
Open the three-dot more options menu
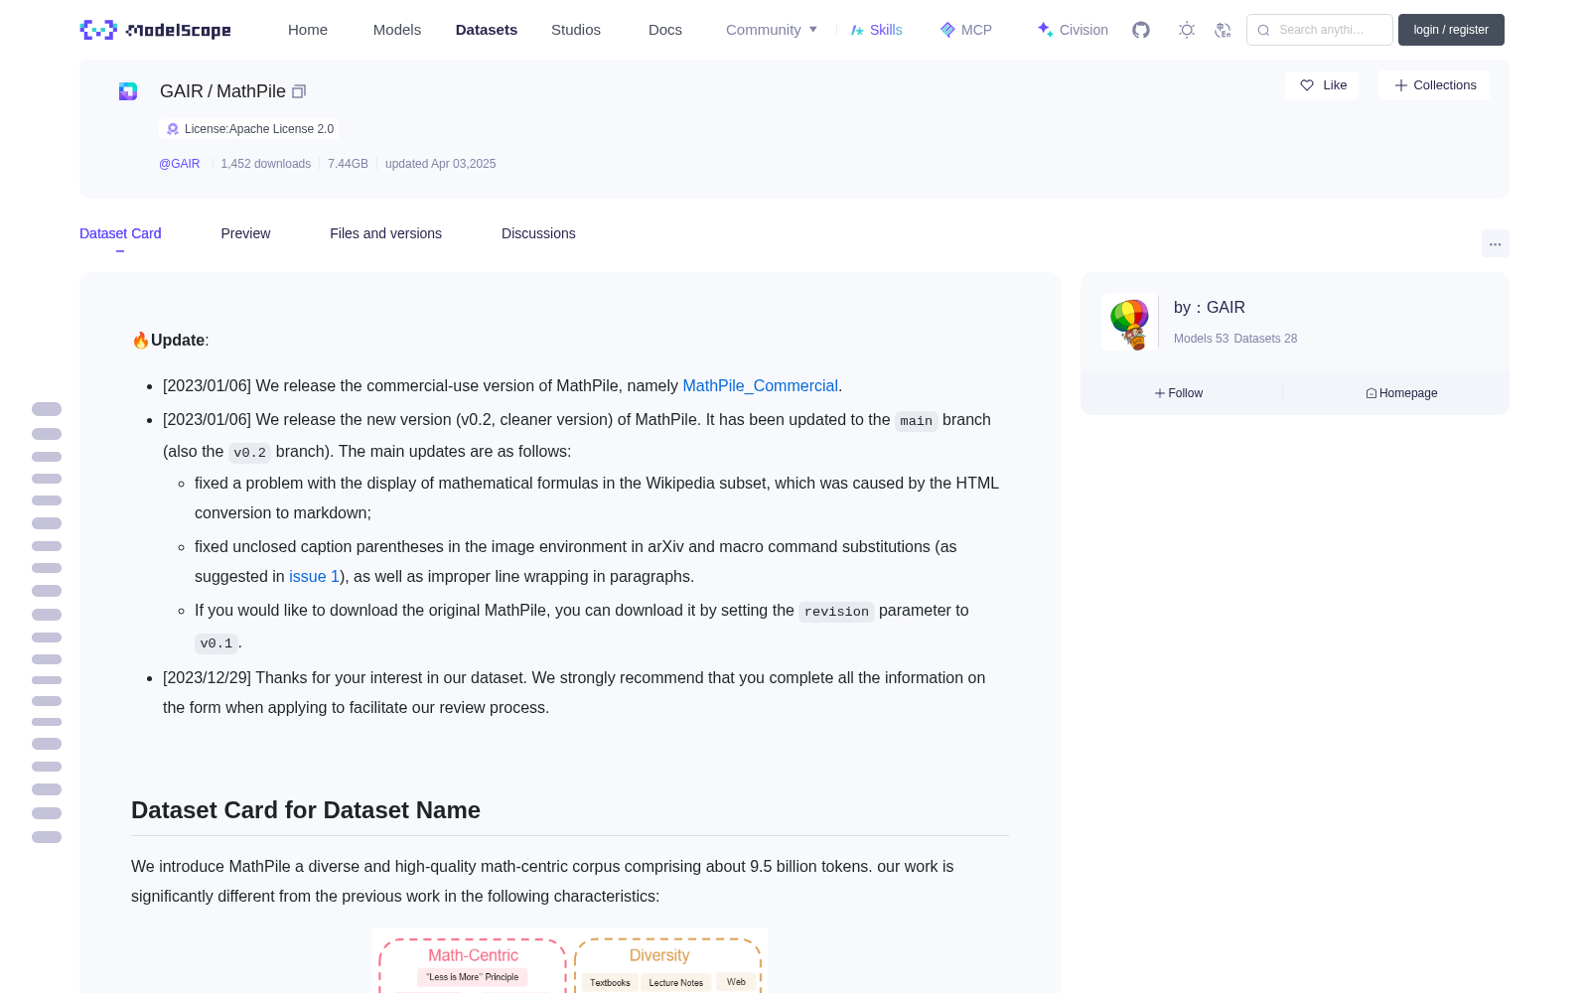pos(1496,243)
